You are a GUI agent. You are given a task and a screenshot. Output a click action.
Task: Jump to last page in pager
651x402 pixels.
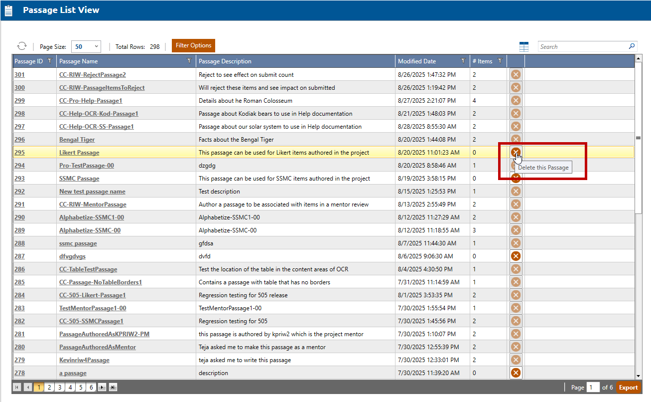(x=113, y=387)
